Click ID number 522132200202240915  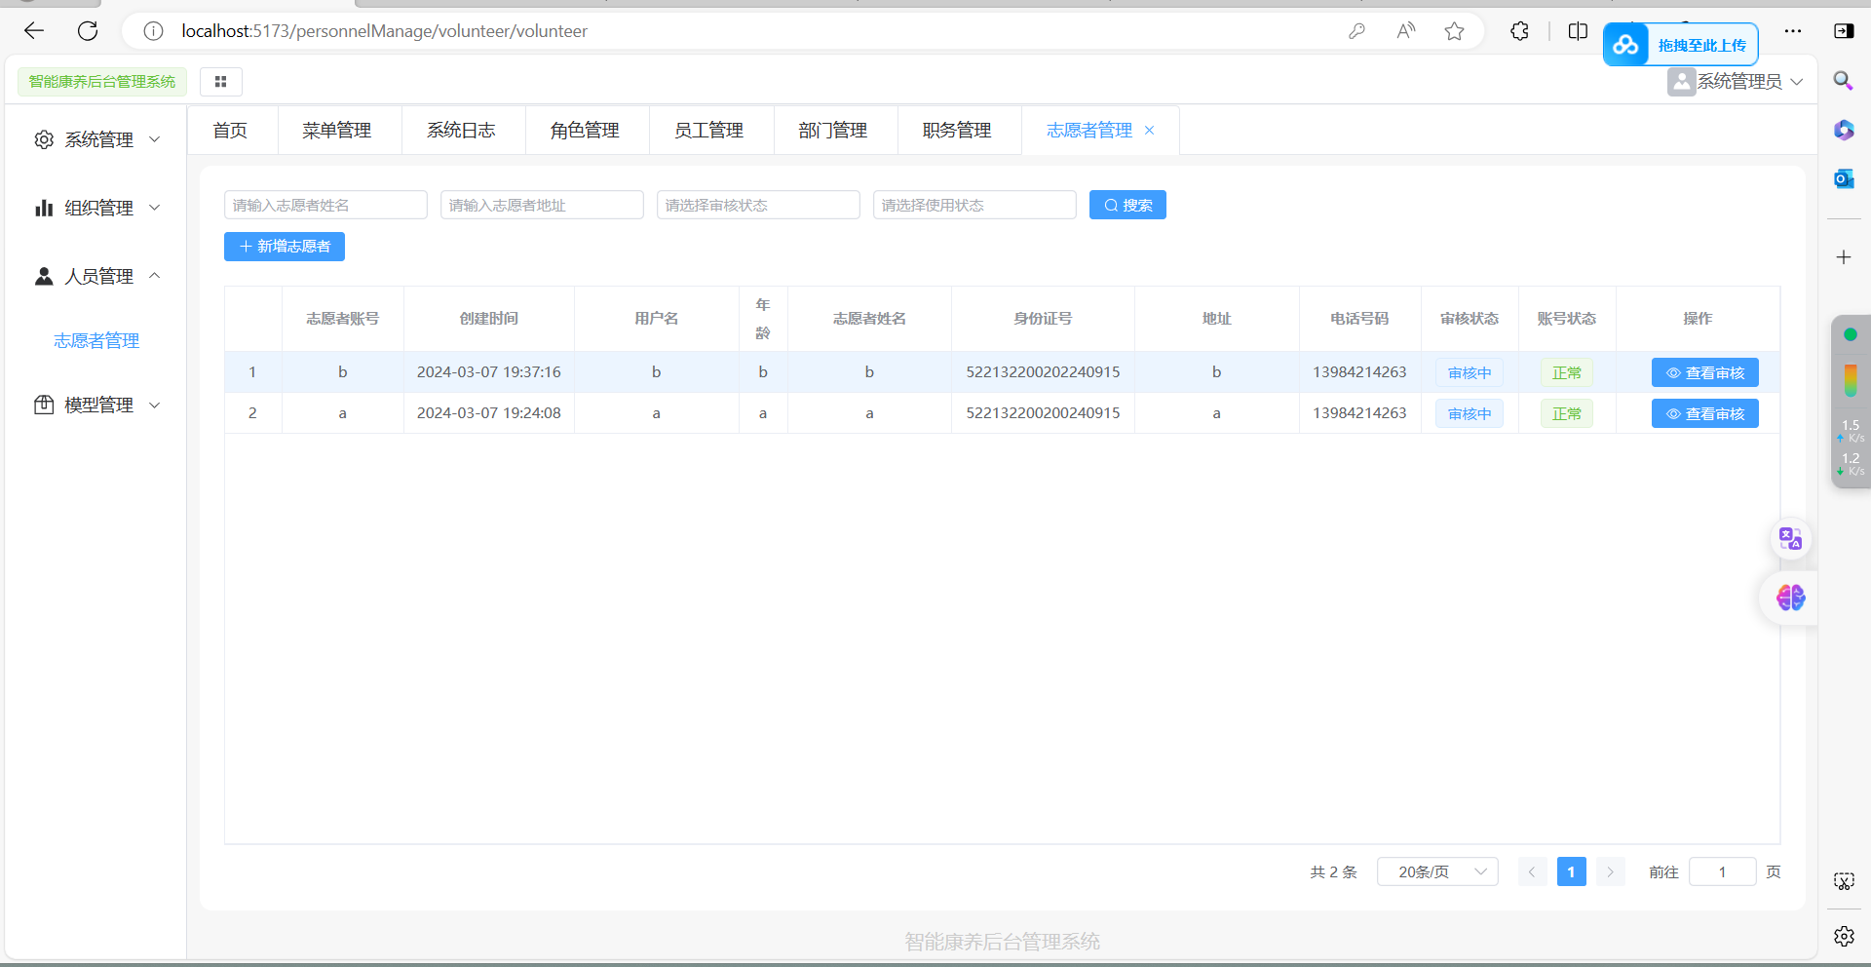pos(1043,371)
